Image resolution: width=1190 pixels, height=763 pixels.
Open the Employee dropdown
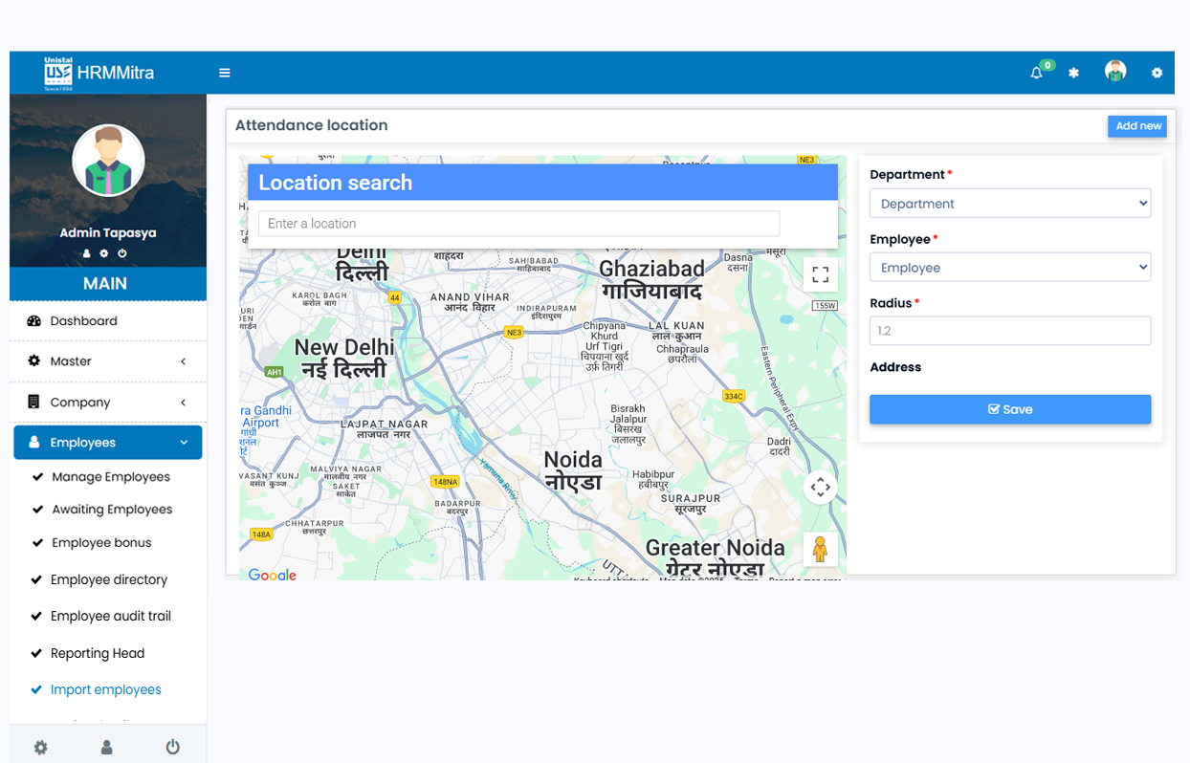(x=1009, y=268)
